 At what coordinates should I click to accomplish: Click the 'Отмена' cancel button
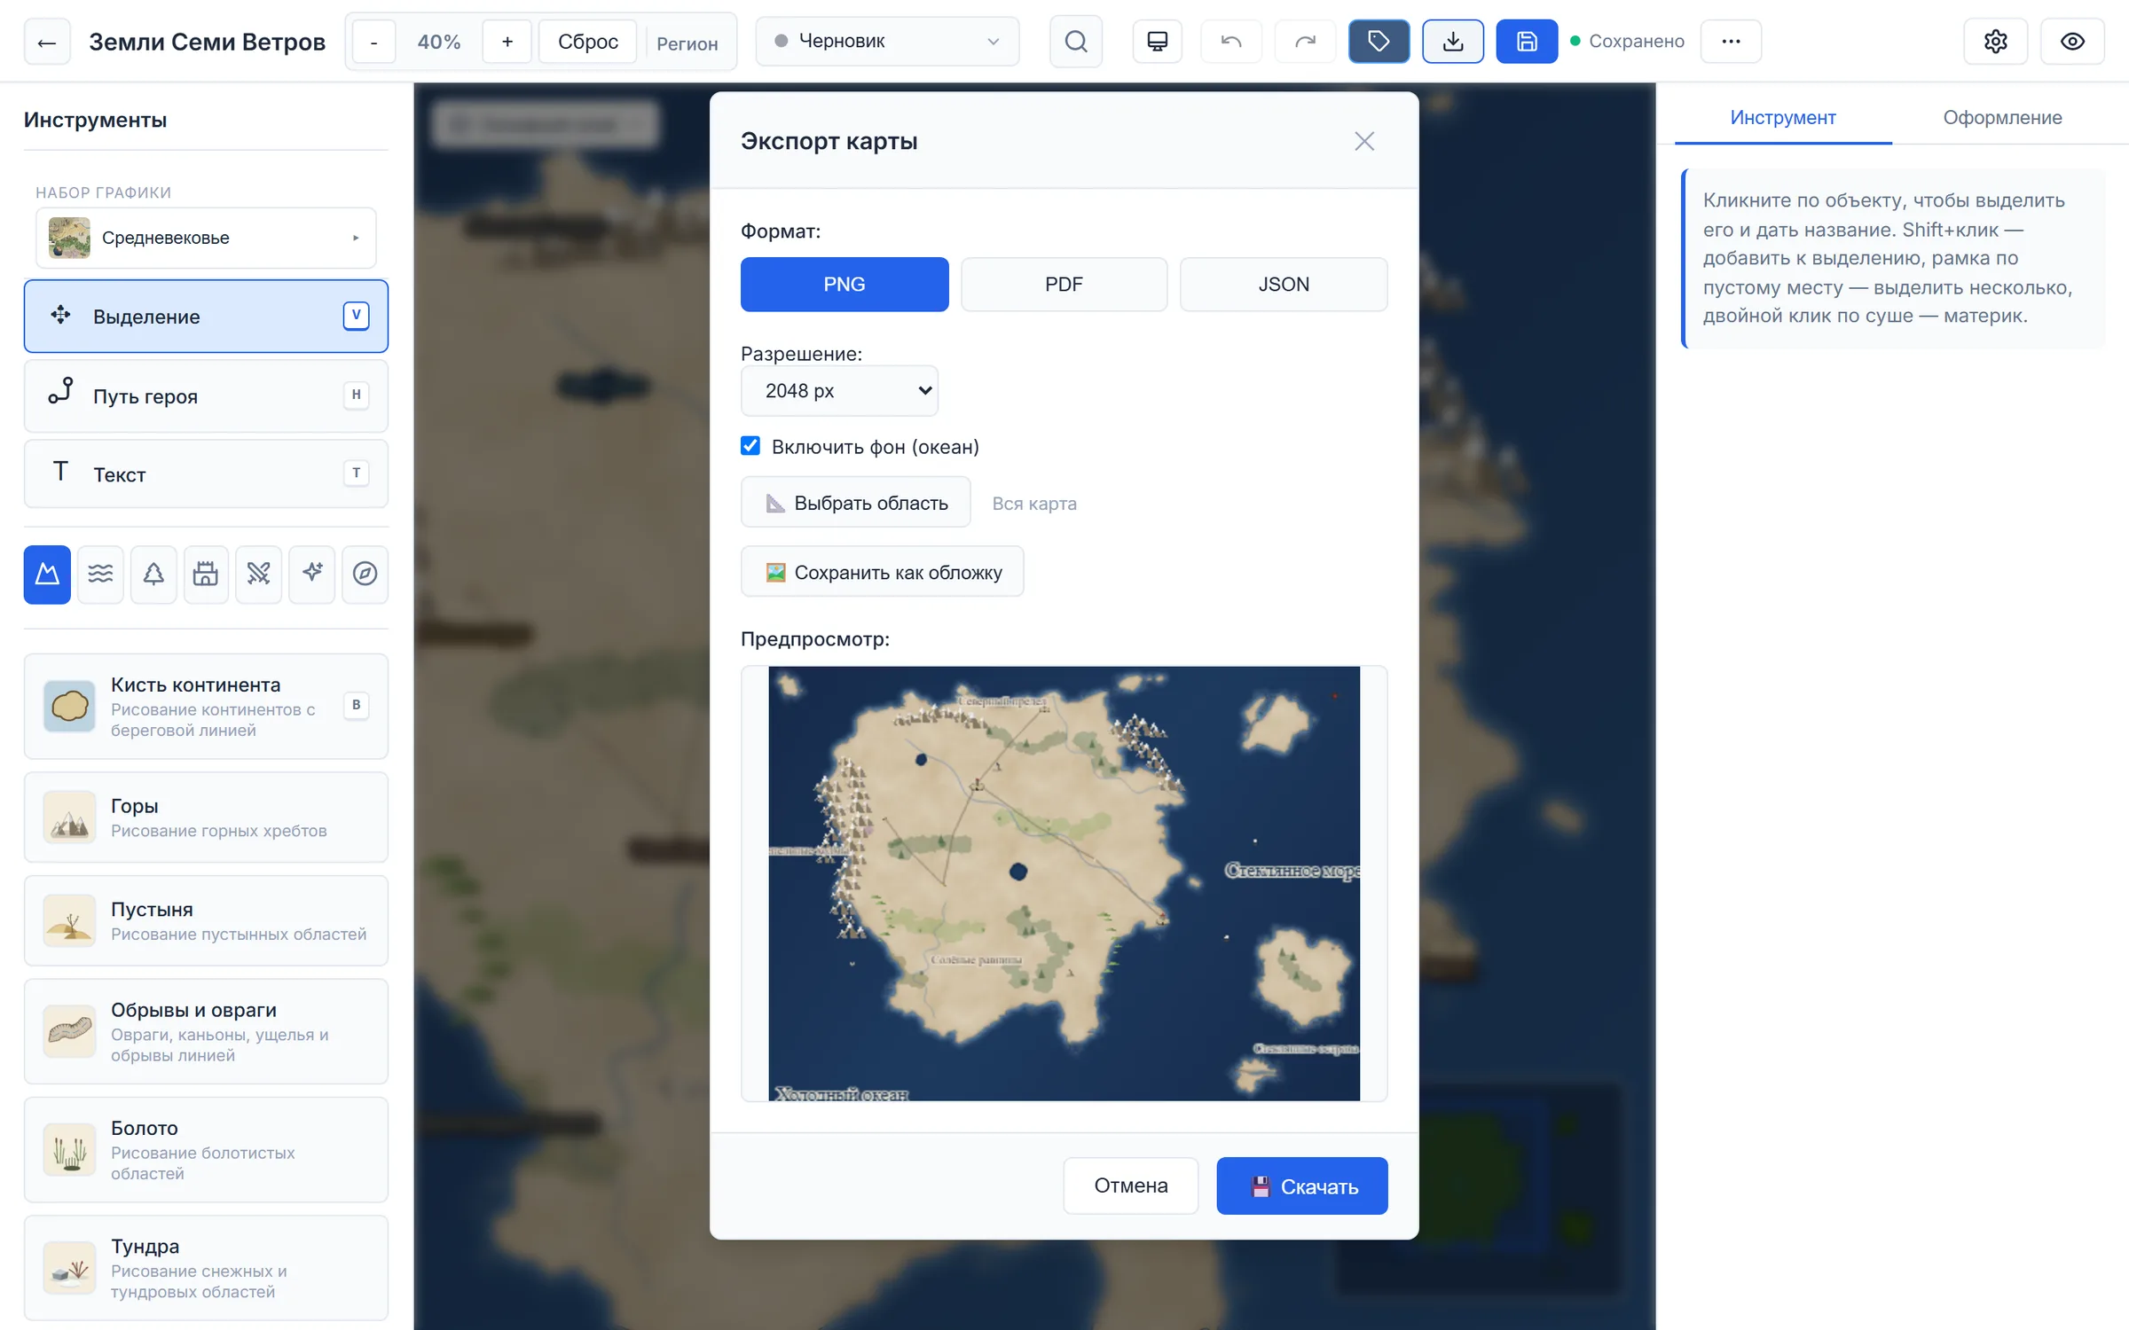click(x=1131, y=1186)
